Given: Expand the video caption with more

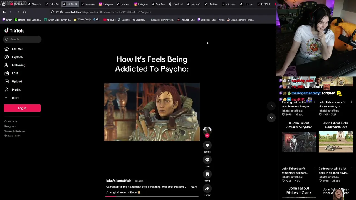Looking at the screenshot, I should pos(194,187).
